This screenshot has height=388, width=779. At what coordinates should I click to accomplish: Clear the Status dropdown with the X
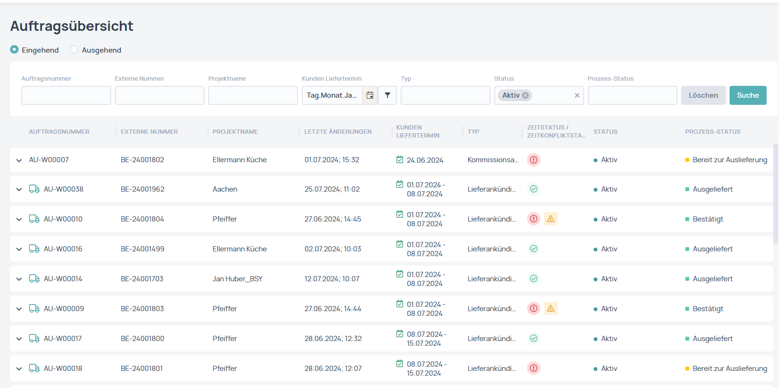coord(577,95)
